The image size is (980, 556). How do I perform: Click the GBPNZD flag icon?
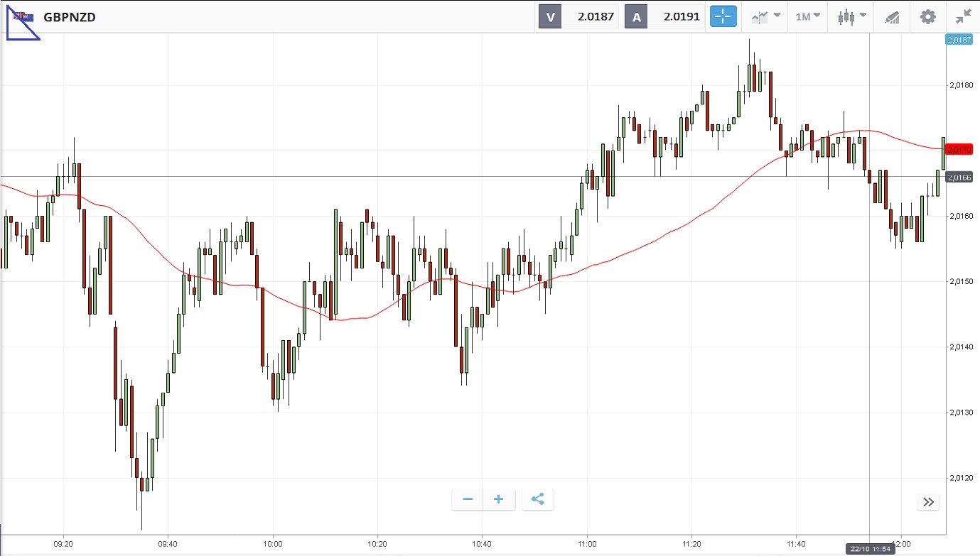[x=23, y=17]
